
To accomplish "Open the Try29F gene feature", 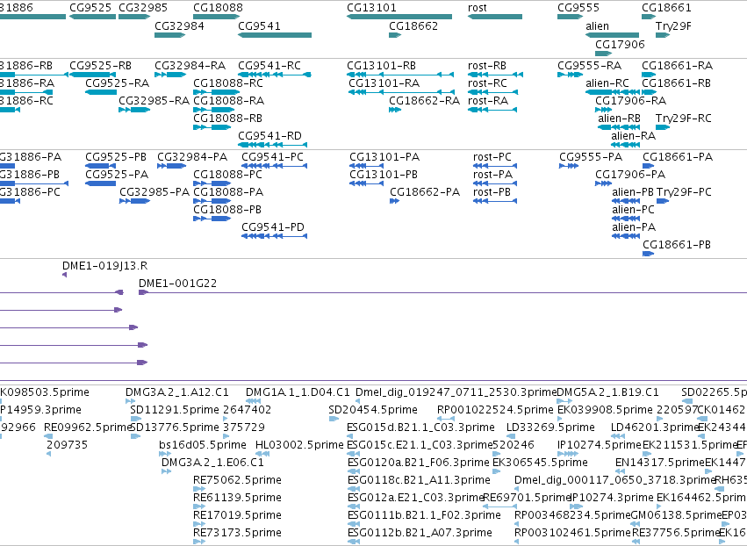I will click(663, 35).
